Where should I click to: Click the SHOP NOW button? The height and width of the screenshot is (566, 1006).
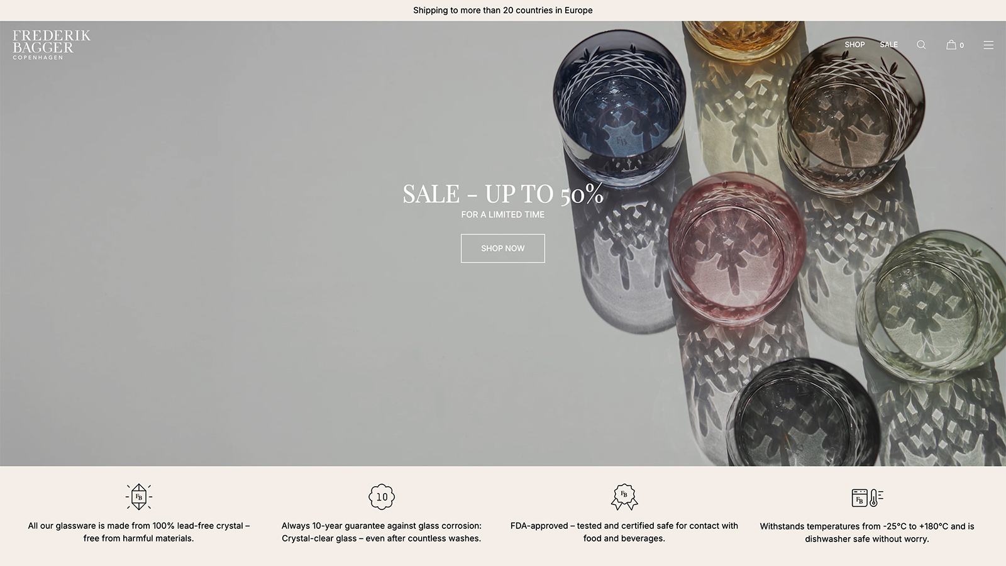pos(503,248)
